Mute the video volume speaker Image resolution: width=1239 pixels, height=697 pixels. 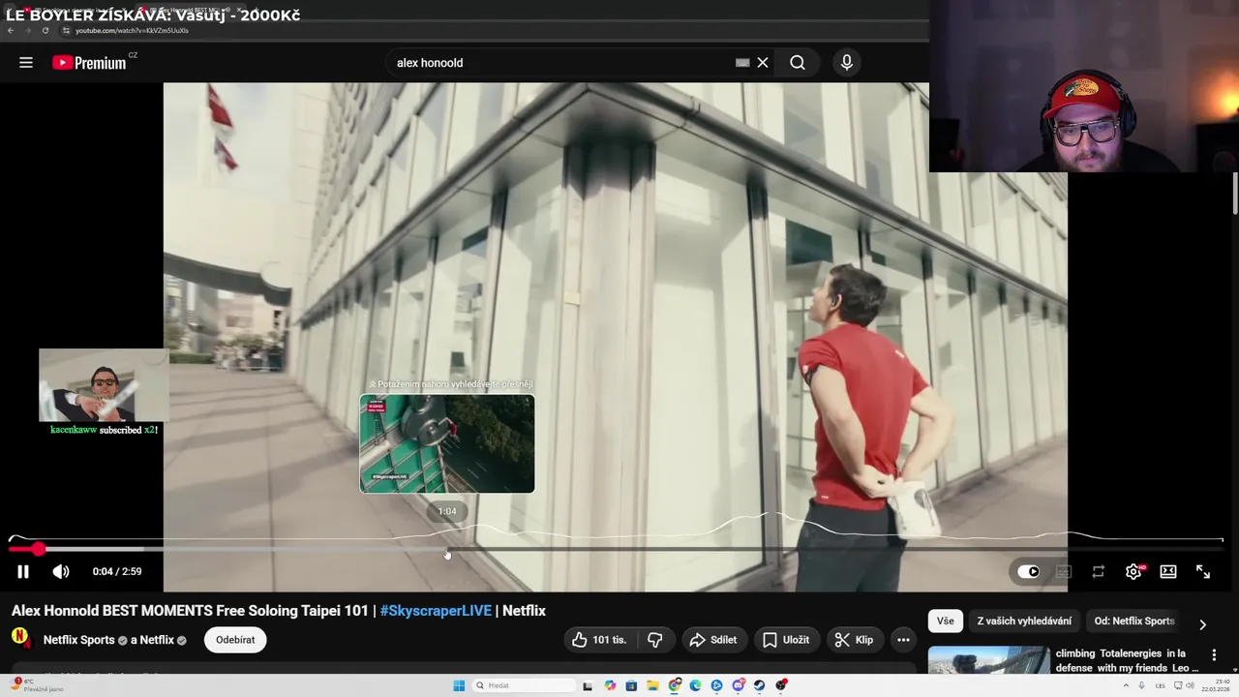tap(61, 572)
